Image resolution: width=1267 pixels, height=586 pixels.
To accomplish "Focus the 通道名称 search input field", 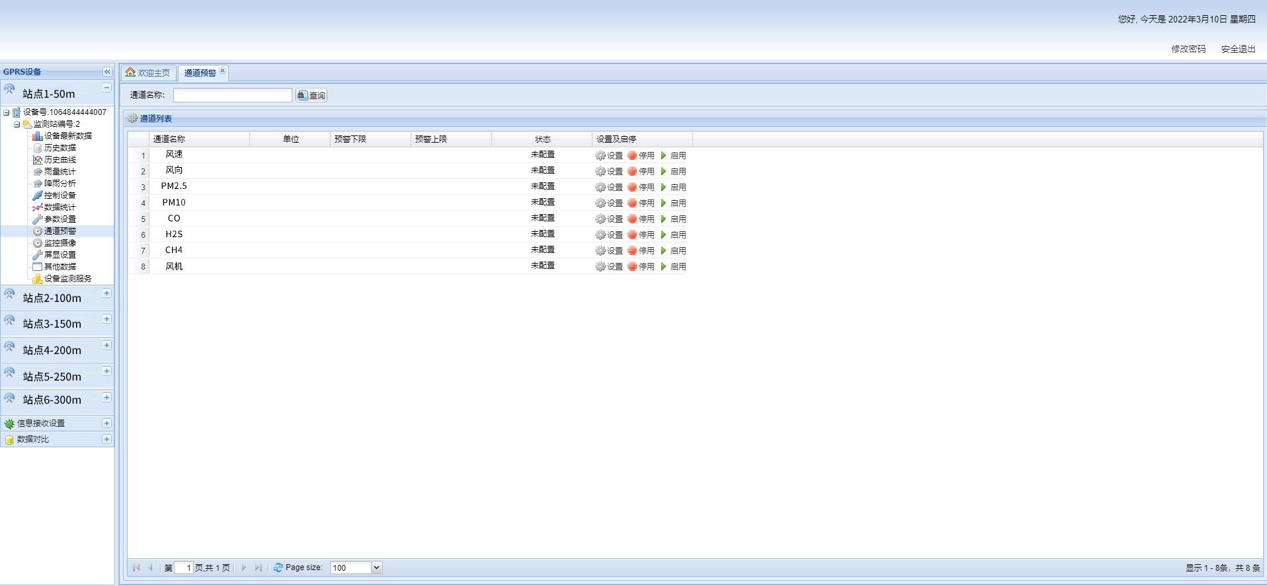I will click(x=232, y=95).
